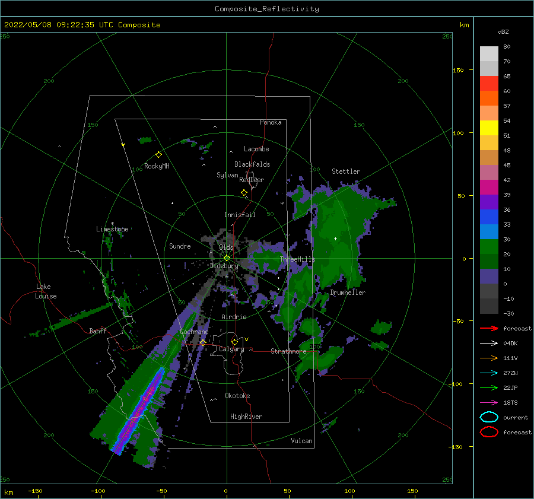The width and height of the screenshot is (534, 499).
Task: Click the Sylvan label
Action: (227, 175)
